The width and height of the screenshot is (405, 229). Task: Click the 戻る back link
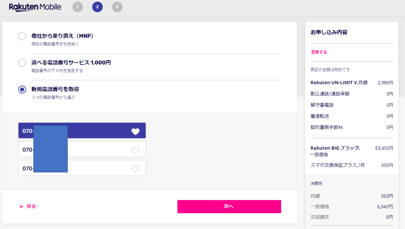(31, 207)
